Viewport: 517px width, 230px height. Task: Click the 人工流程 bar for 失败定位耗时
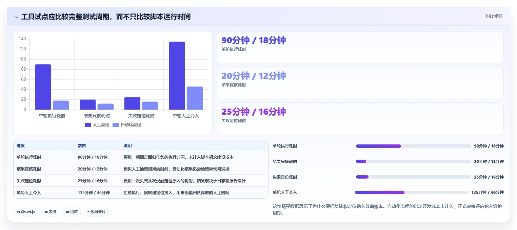[132, 103]
